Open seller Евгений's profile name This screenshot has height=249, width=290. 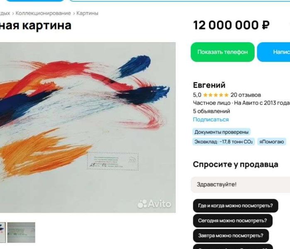click(209, 85)
